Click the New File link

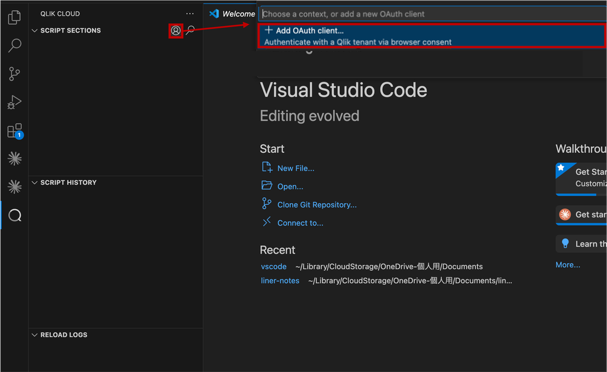pos(296,168)
